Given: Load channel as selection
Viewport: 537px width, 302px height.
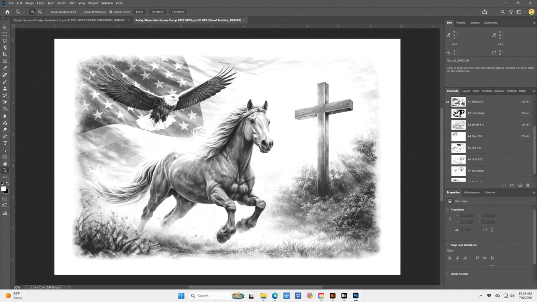Looking at the screenshot, I should [504, 185].
